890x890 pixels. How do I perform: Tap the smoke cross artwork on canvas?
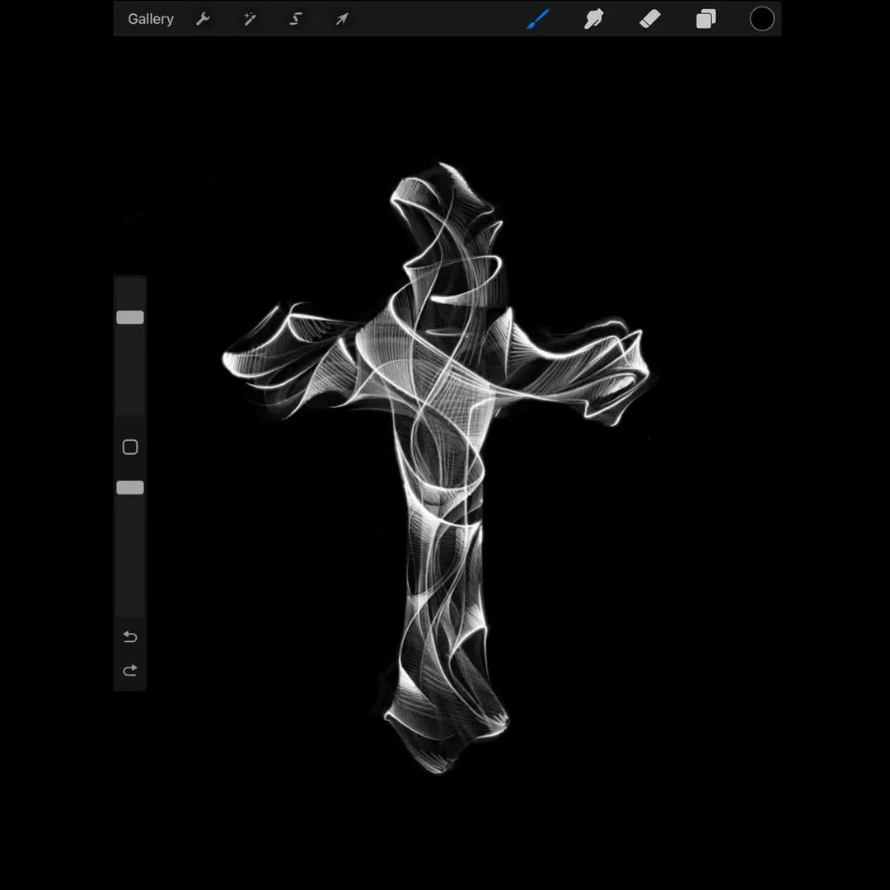pyautogui.click(x=437, y=468)
